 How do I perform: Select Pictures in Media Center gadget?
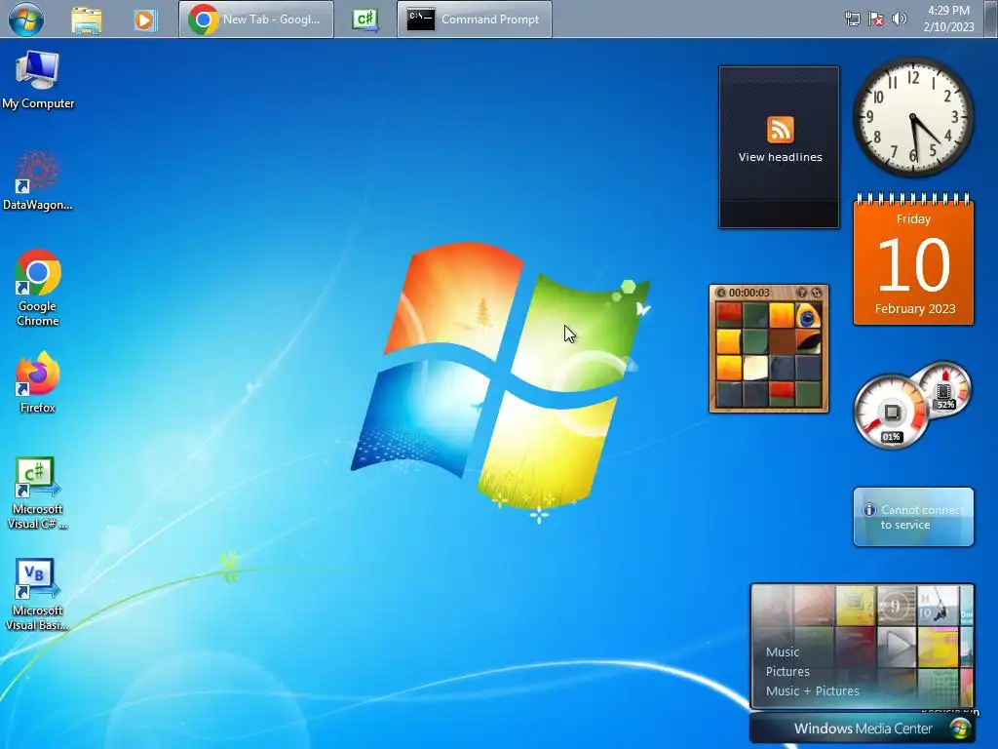[x=787, y=671]
